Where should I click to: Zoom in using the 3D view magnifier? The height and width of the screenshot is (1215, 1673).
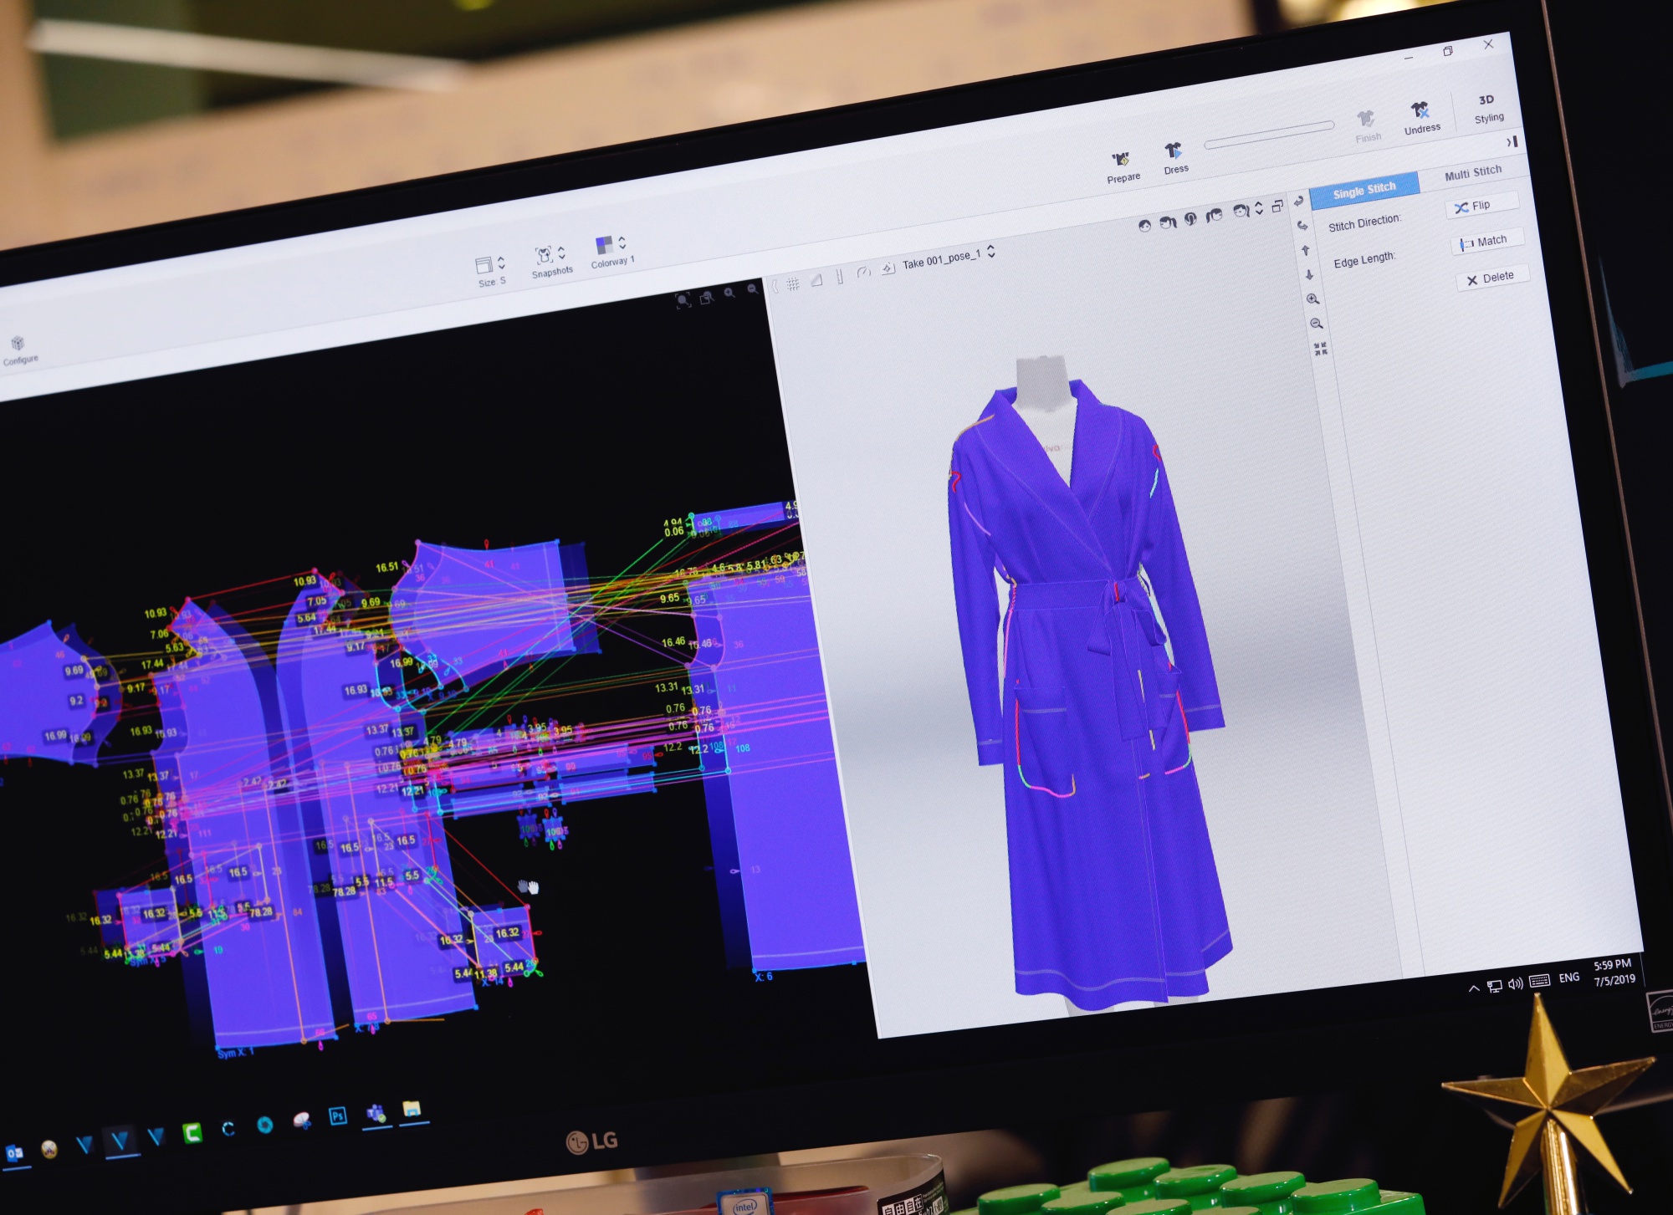pos(1312,299)
